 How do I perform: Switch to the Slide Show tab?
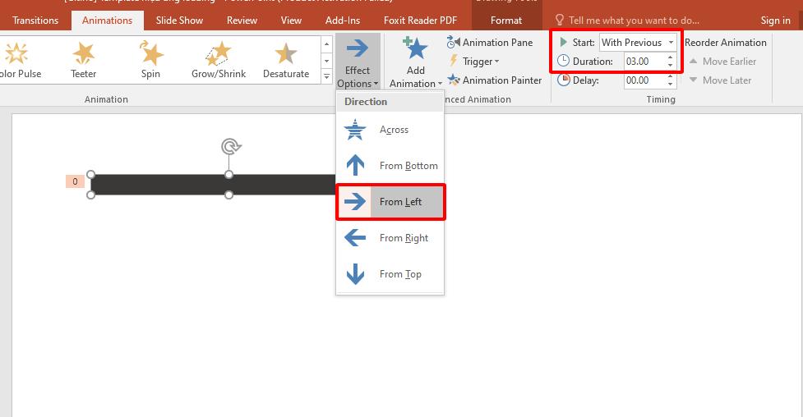coord(179,21)
